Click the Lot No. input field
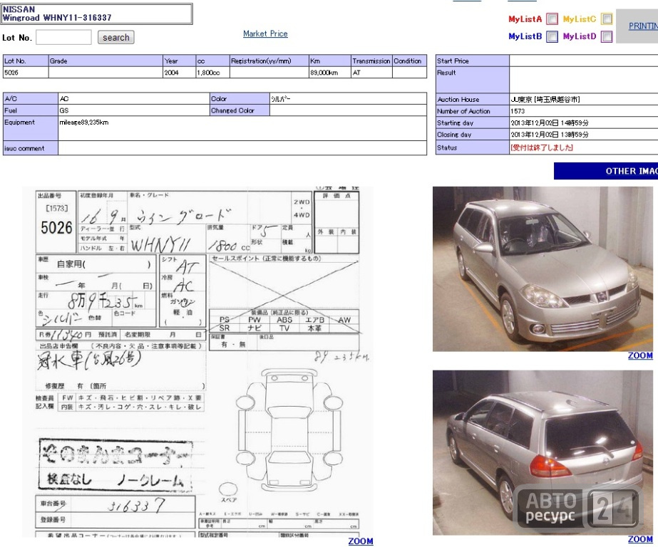 pos(63,37)
